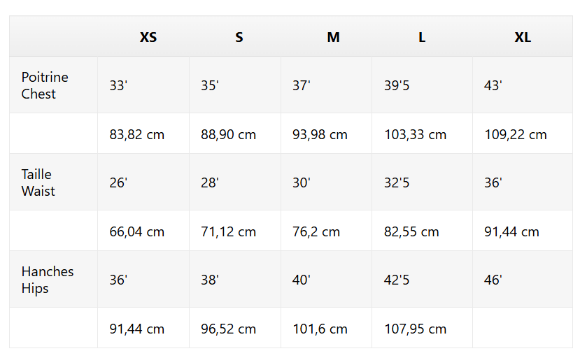Image resolution: width=587 pixels, height=358 pixels.
Task: Click the M column header
Action: 333,38
